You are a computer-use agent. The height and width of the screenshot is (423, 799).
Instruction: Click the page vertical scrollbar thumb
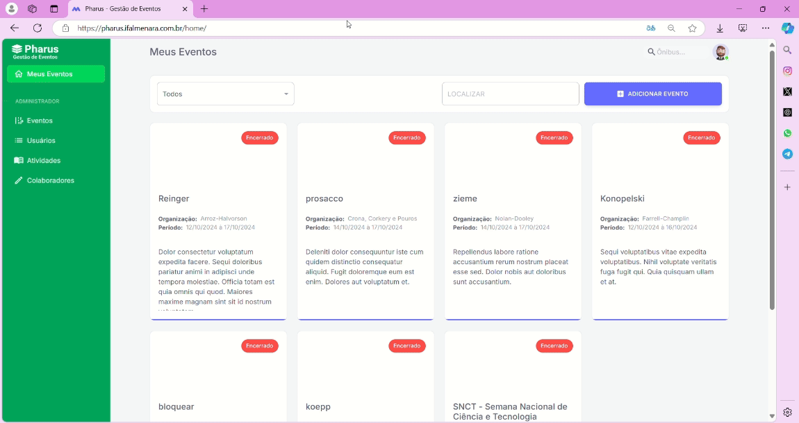(771, 180)
